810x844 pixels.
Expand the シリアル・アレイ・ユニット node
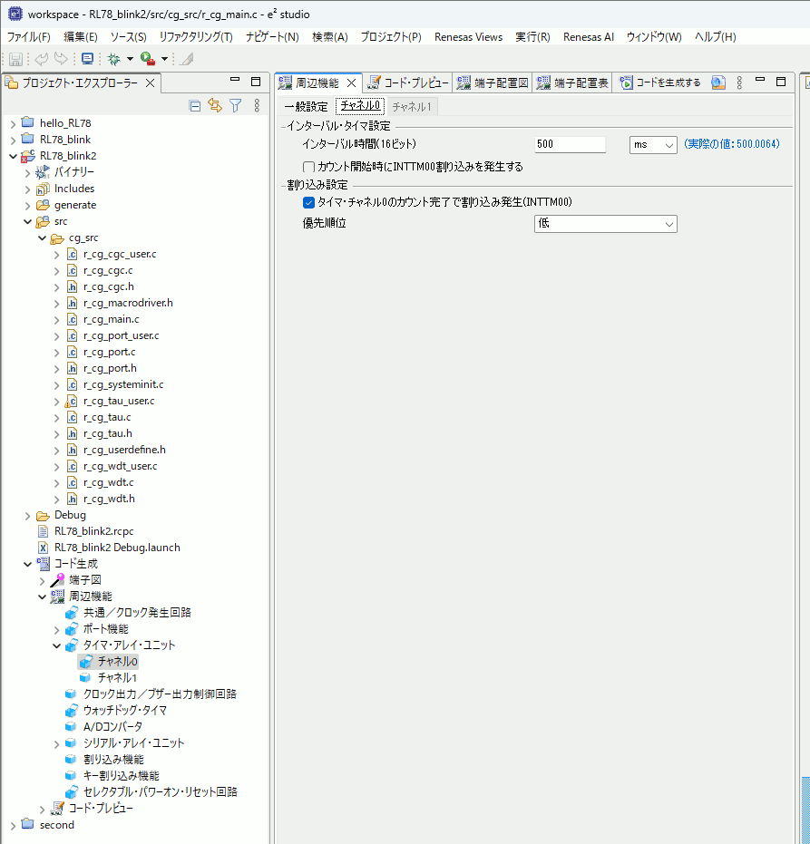(x=56, y=744)
